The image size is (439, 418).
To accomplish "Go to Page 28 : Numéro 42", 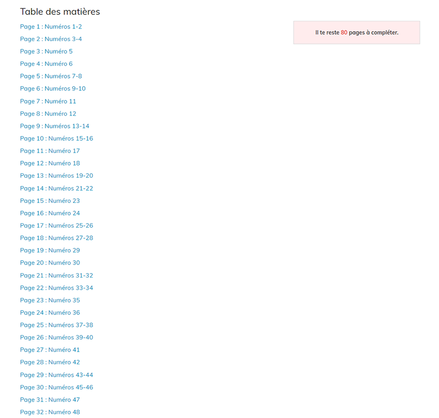I will 50,363.
